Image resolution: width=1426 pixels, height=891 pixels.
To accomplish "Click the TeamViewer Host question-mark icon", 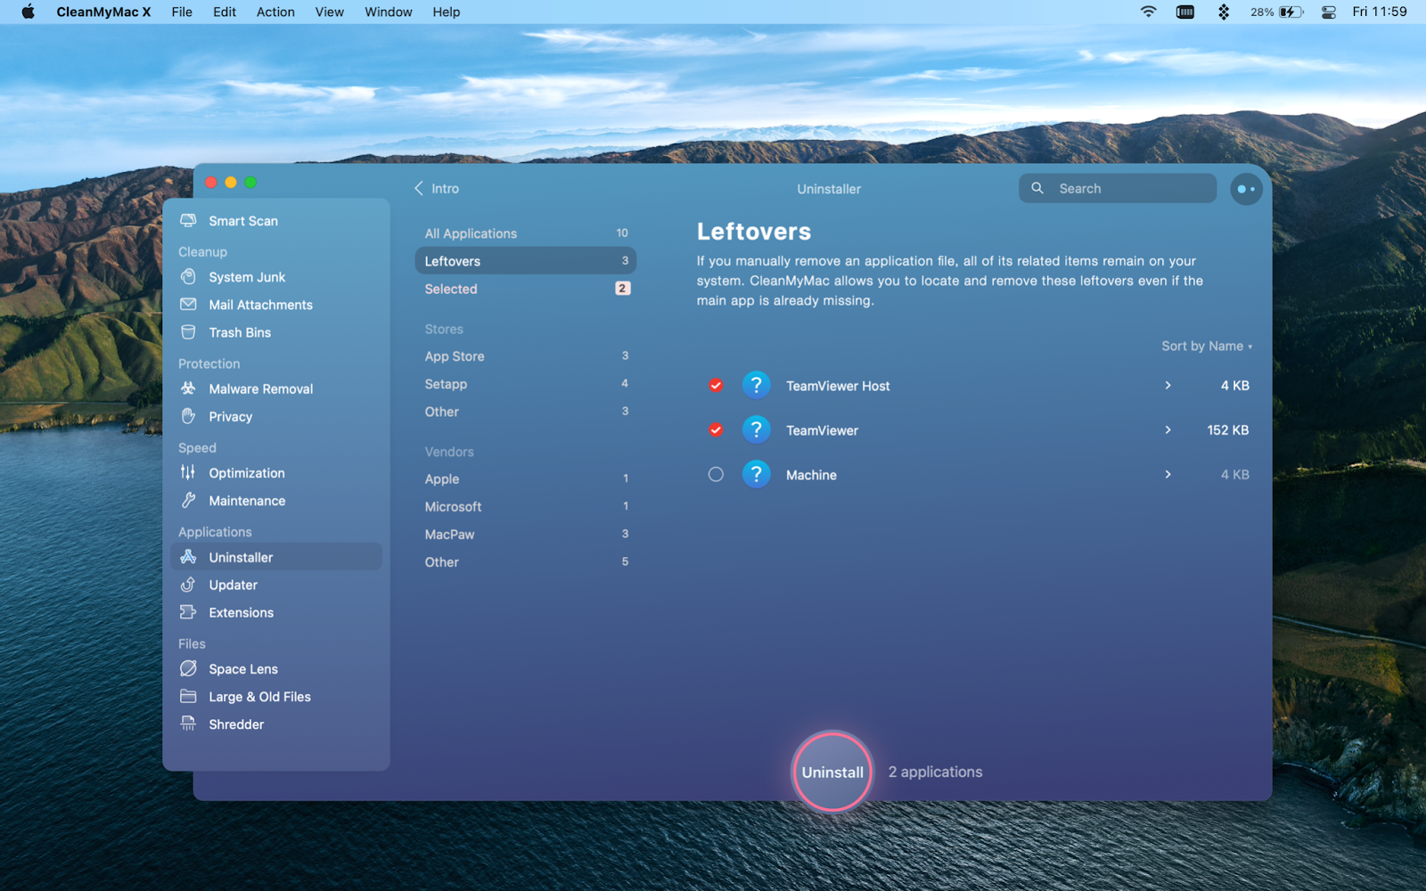I will click(x=756, y=385).
